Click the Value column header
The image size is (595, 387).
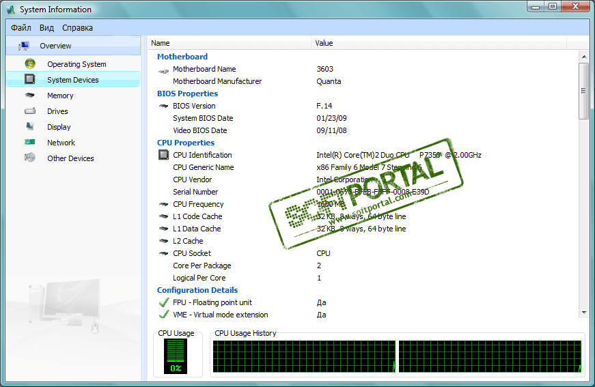pos(439,43)
